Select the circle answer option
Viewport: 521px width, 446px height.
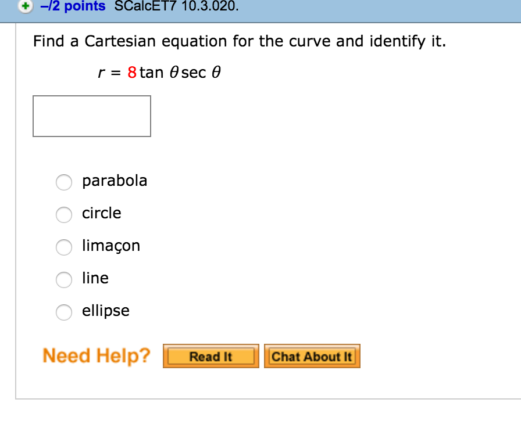coord(64,215)
